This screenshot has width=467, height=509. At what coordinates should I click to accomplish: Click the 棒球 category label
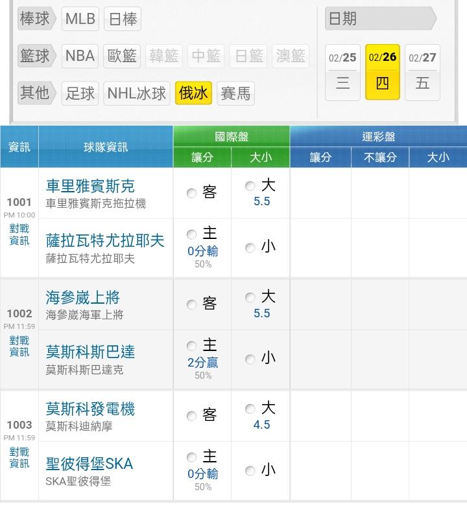coord(37,19)
